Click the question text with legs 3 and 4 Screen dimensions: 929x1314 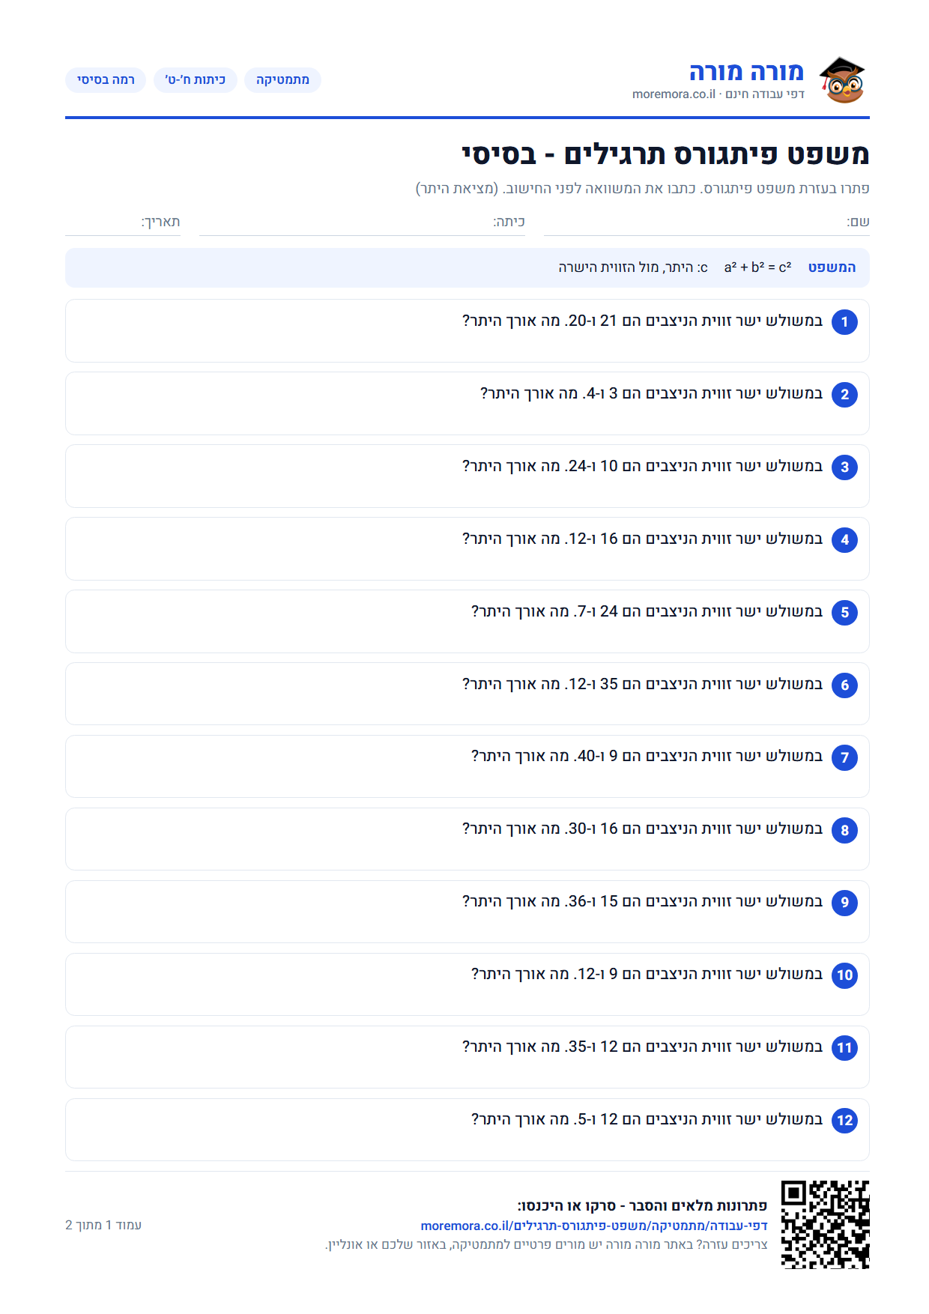click(x=651, y=394)
